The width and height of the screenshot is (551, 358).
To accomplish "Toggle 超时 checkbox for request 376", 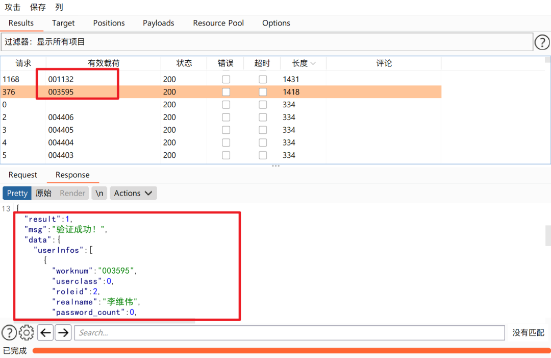I will pyautogui.click(x=263, y=92).
